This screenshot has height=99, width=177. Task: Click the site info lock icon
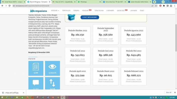click(14, 6)
